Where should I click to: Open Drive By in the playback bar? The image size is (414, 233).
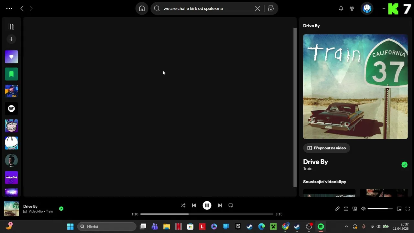30,206
